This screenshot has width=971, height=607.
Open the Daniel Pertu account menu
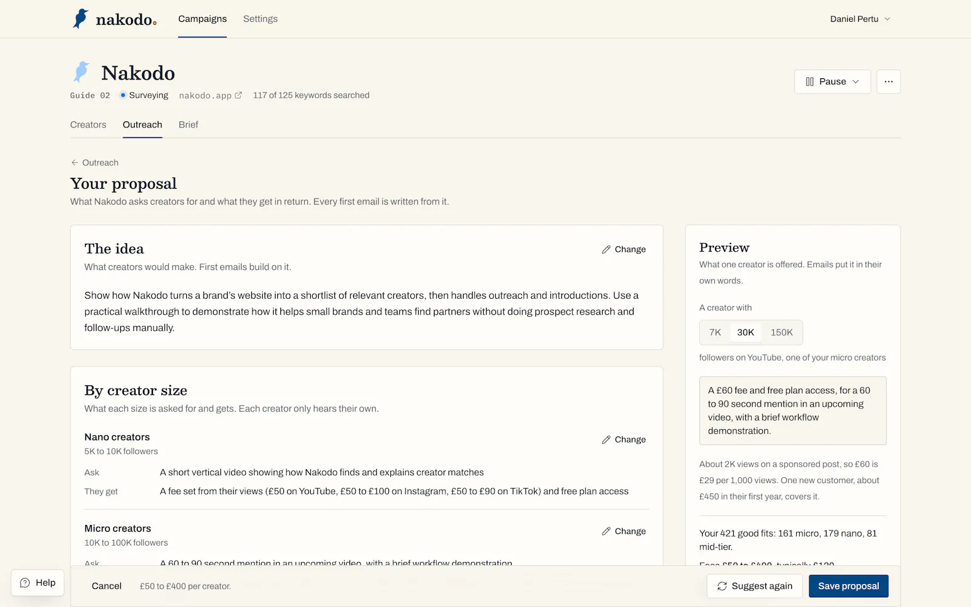[860, 19]
